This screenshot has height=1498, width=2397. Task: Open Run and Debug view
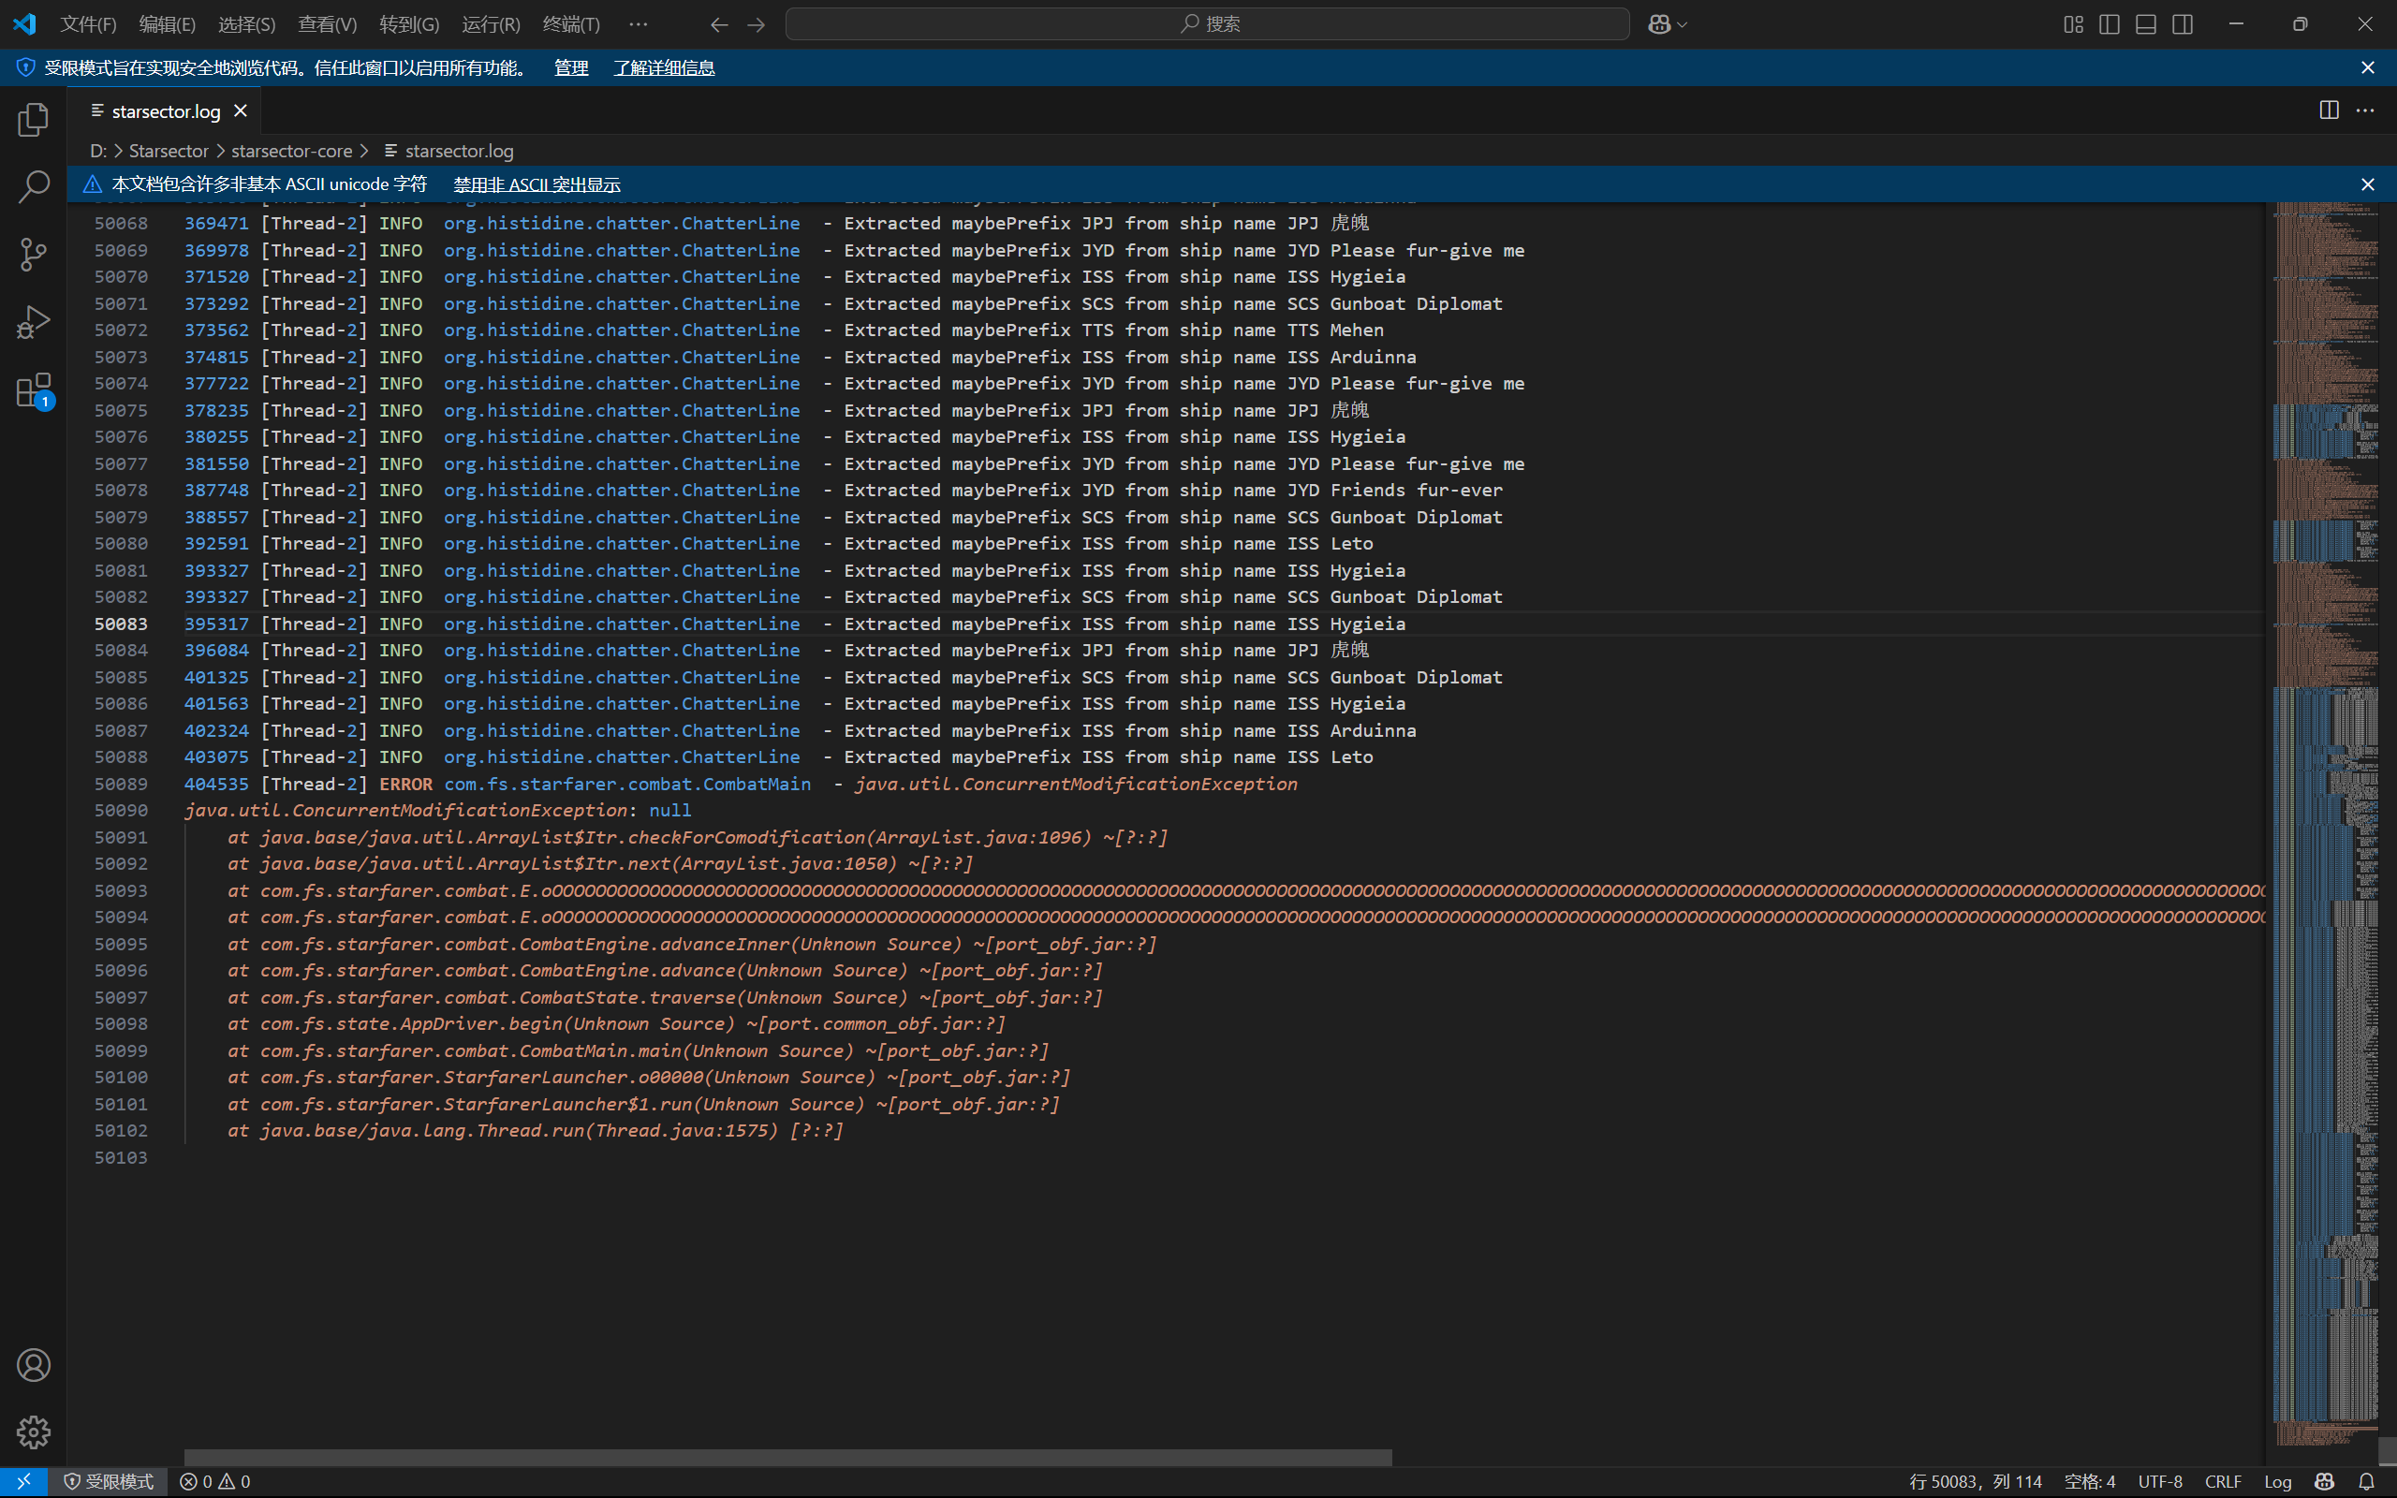(x=33, y=322)
